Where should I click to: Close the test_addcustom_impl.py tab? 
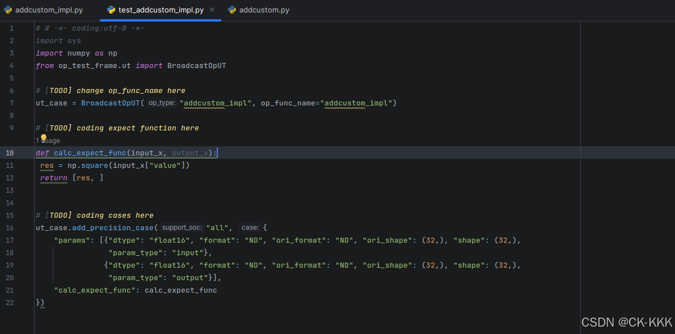pos(212,10)
